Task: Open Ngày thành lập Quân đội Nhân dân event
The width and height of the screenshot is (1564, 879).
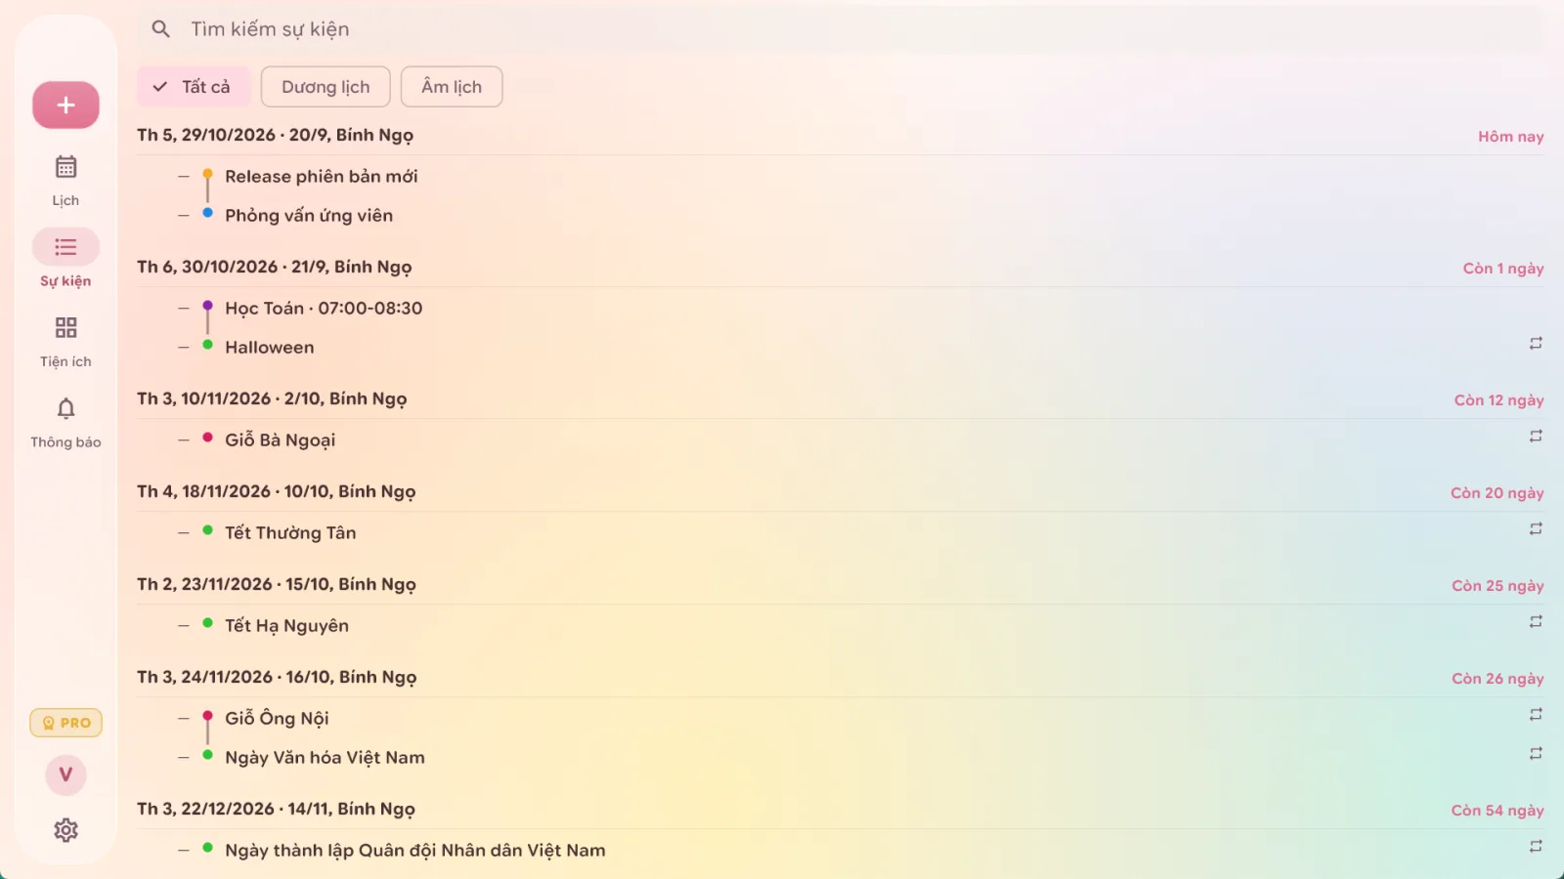Action: click(415, 851)
